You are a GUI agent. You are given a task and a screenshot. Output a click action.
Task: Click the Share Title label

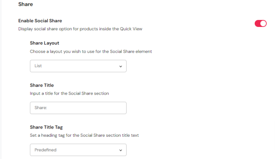pyautogui.click(x=42, y=85)
